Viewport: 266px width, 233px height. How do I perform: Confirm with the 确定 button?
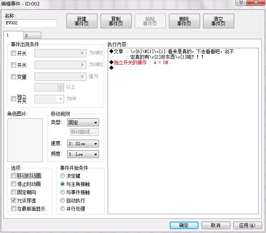click(184, 225)
